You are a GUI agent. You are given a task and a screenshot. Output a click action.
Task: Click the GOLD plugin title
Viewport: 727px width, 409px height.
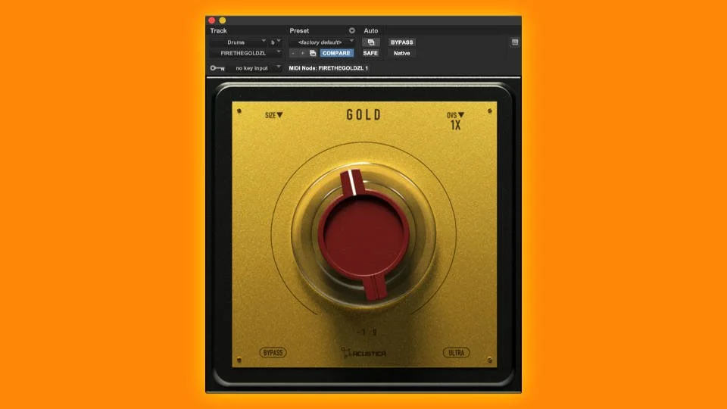click(364, 115)
